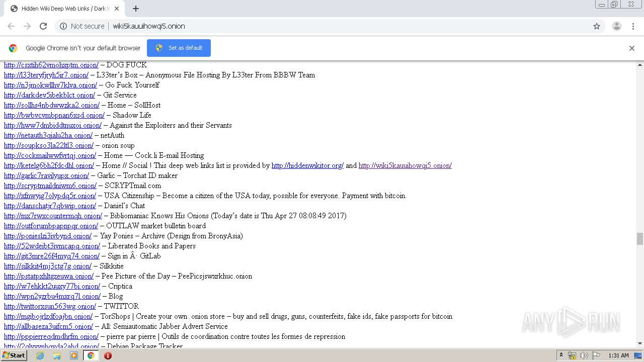Open the soupkso3la22ltl3.onion link
644x362 pixels.
click(x=49, y=145)
